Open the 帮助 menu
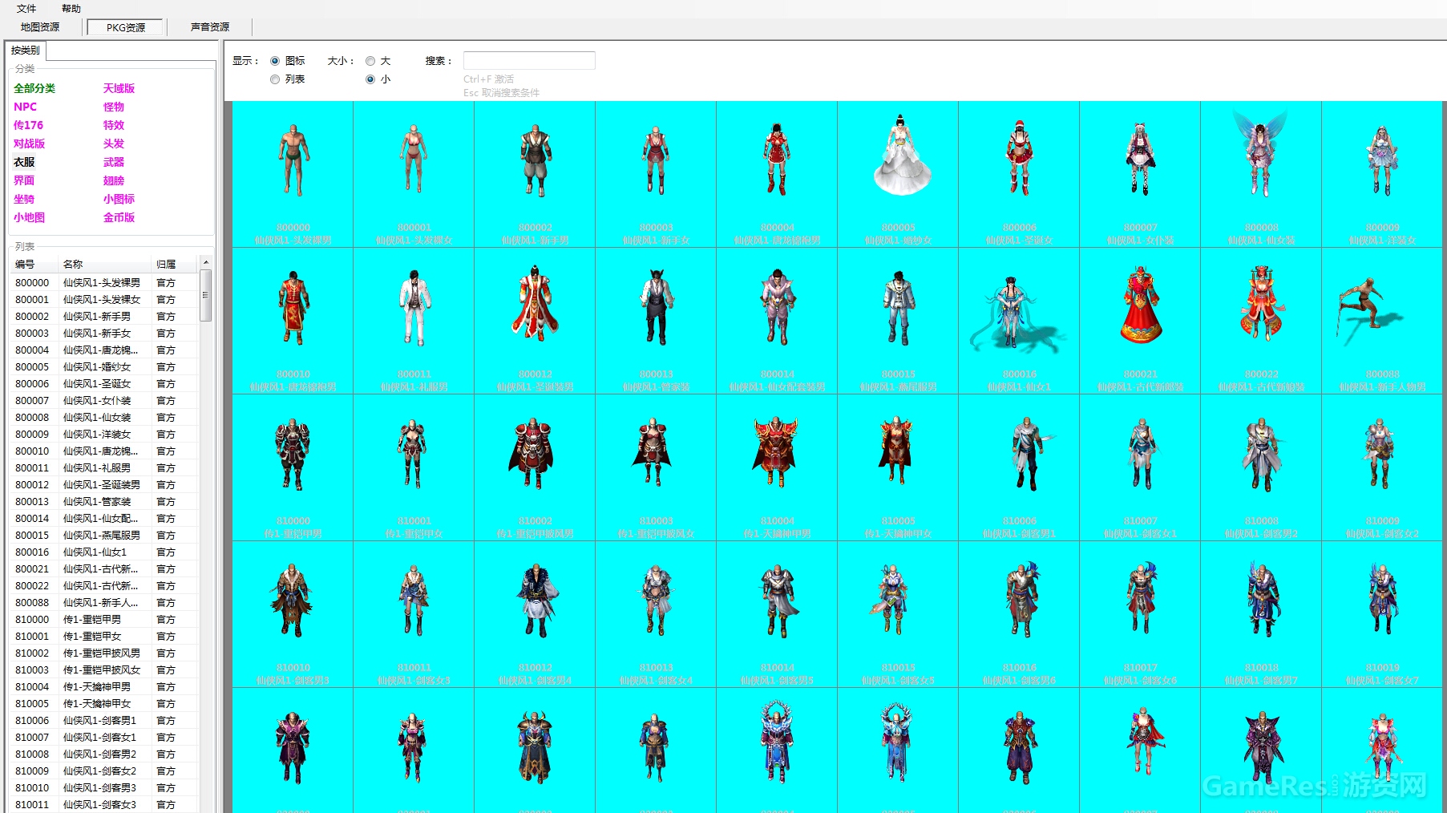Viewport: 1447px width, 813px height. click(71, 9)
